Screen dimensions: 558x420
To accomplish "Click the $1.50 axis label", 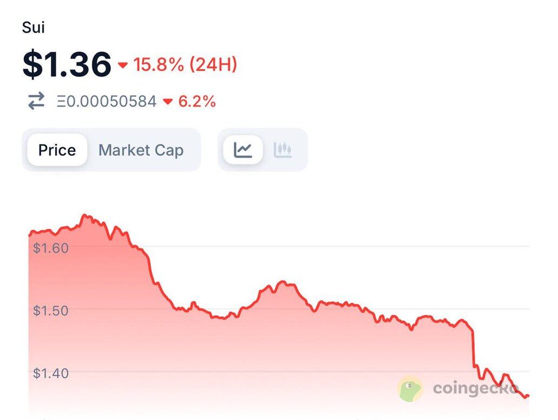I will [x=50, y=310].
